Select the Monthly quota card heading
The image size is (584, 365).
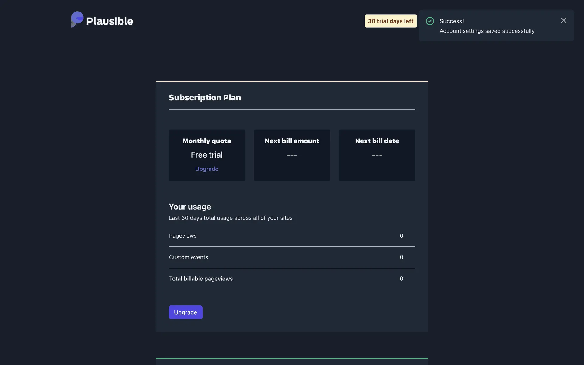207,141
